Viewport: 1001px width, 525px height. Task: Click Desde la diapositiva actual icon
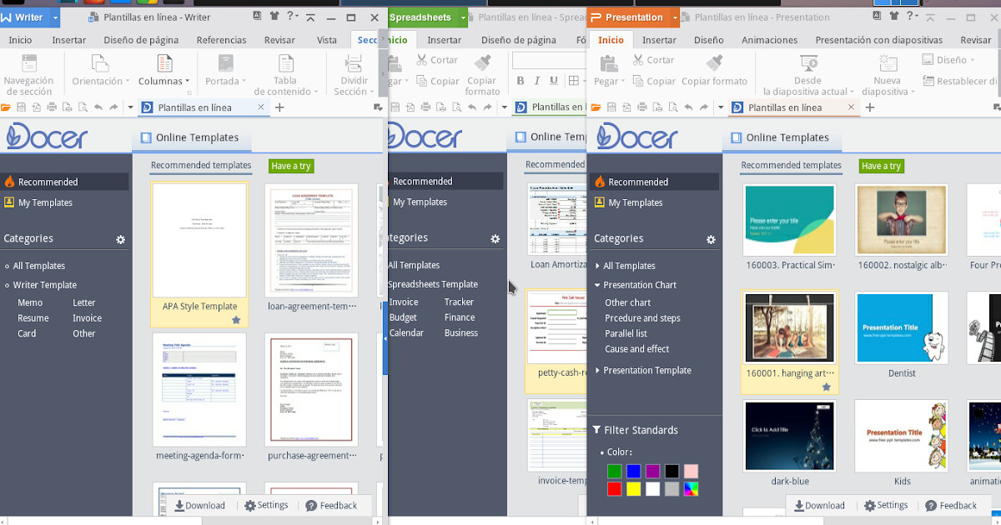point(807,63)
